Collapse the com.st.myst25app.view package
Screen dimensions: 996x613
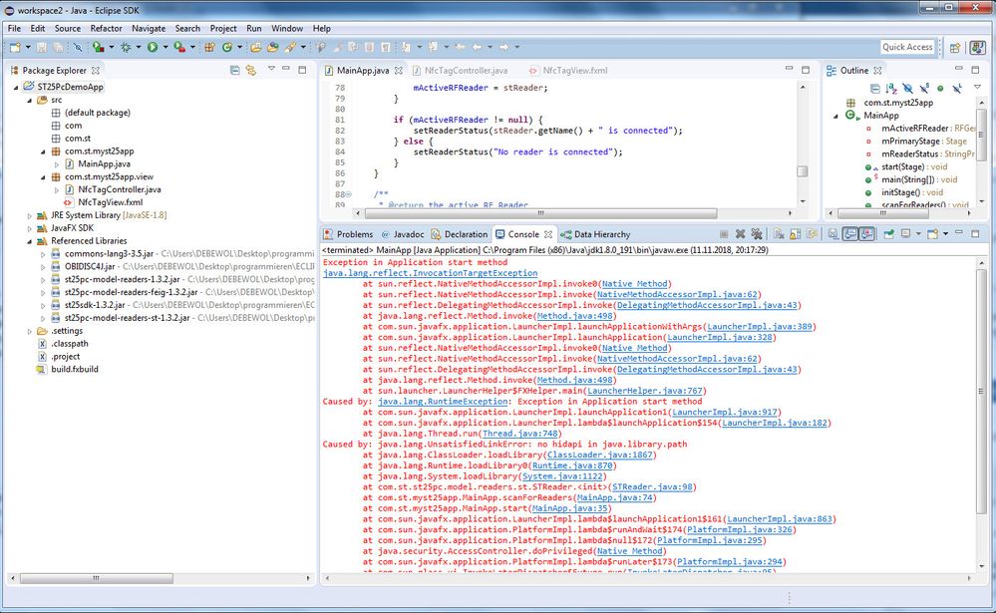[43, 177]
